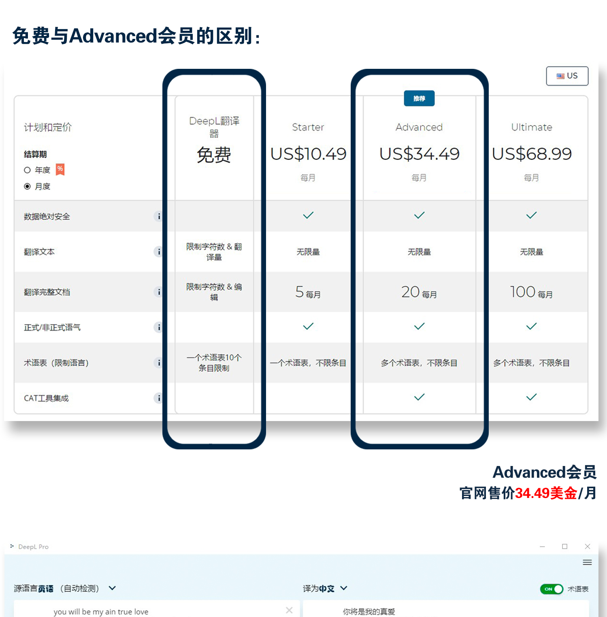Select the 月度 billing period radio
The height and width of the screenshot is (617, 607).
[x=27, y=186]
